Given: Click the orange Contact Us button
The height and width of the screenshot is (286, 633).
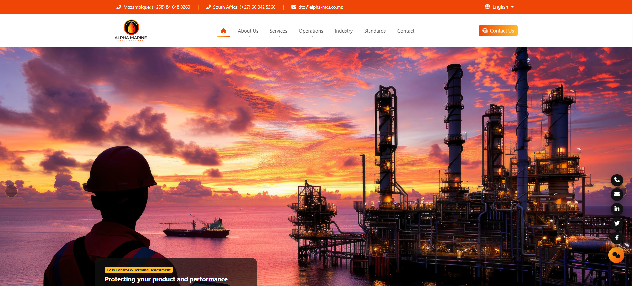Looking at the screenshot, I should 498,31.
